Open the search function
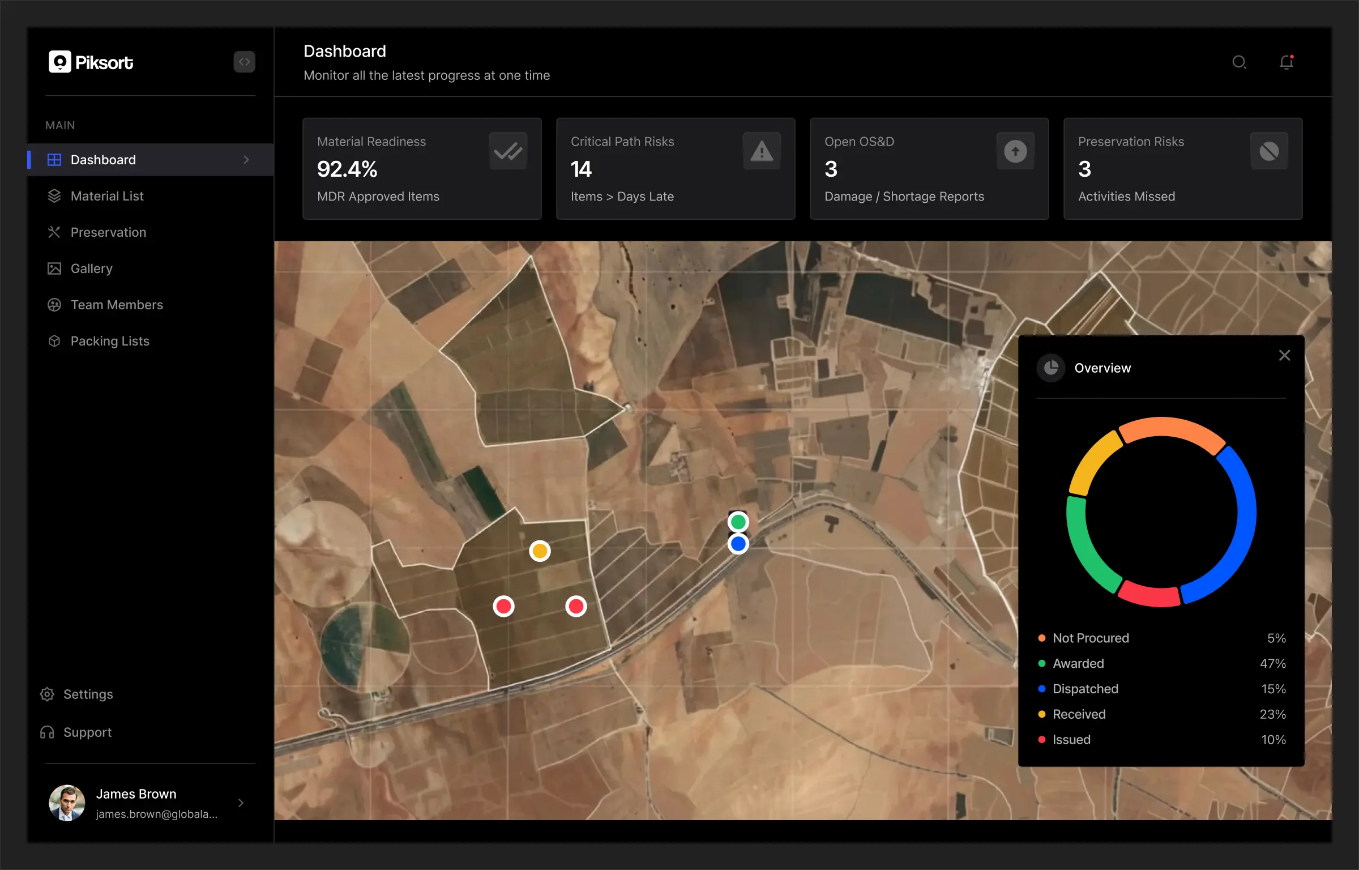Image resolution: width=1359 pixels, height=870 pixels. pyautogui.click(x=1239, y=62)
